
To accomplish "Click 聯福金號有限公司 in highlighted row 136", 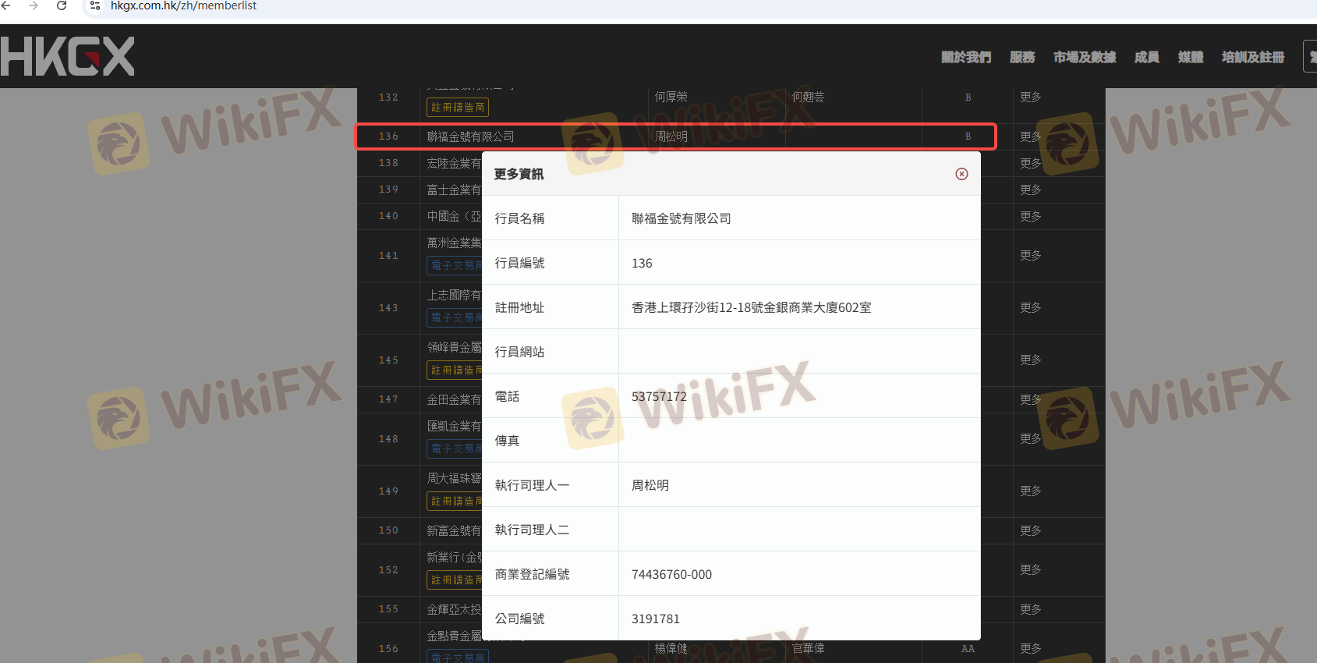I will point(470,136).
